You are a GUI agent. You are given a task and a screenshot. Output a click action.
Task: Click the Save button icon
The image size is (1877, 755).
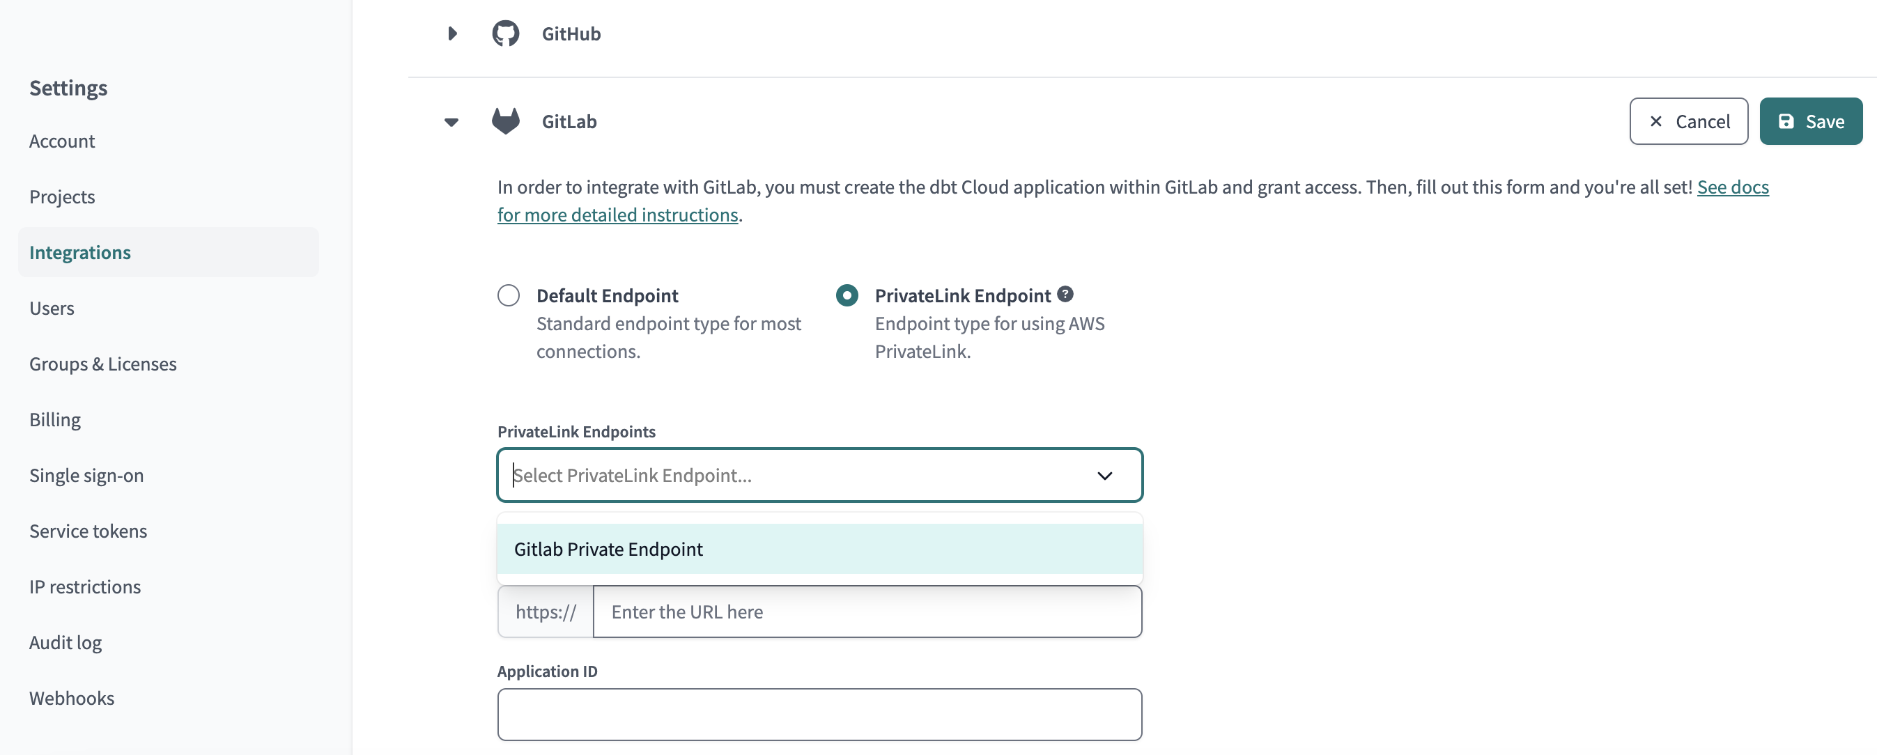tap(1786, 121)
